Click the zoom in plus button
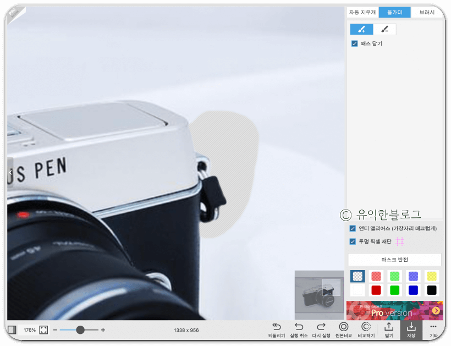Viewport: 451px width, 346px height. click(103, 330)
